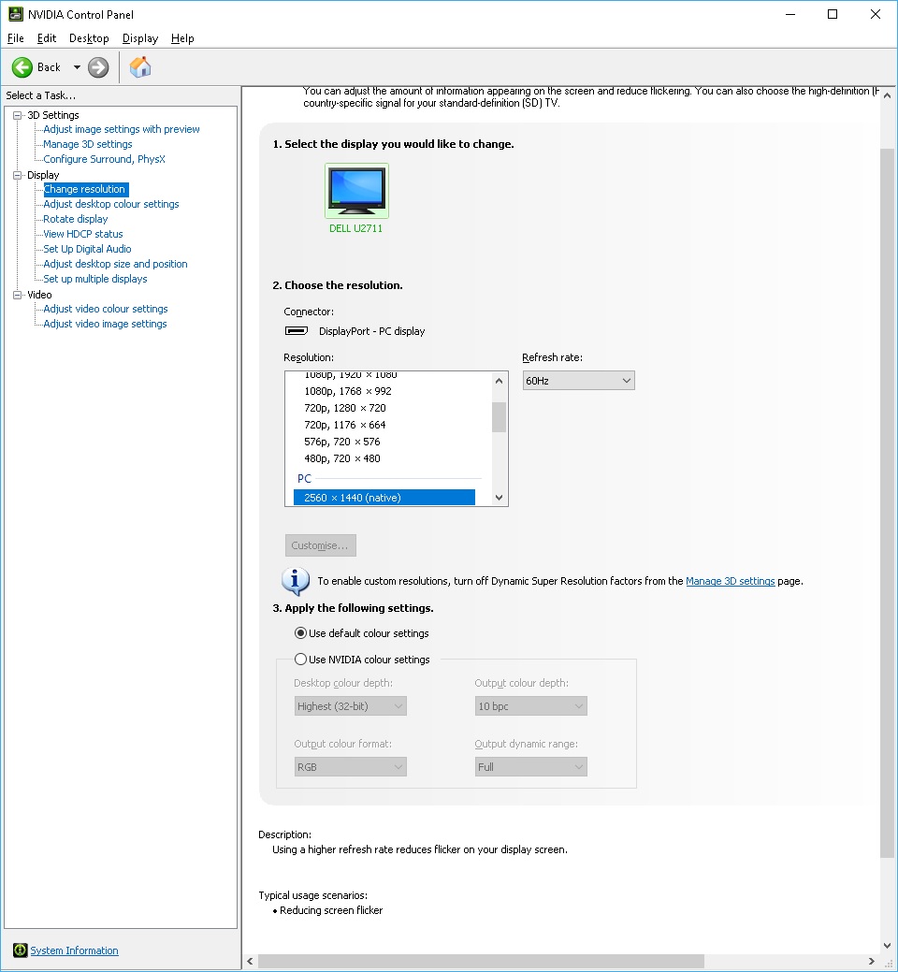Open Desktop colour depth dropdown

click(350, 706)
